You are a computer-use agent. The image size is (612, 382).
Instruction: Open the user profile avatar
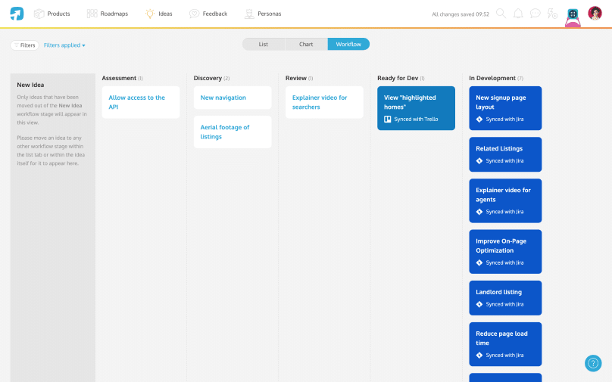(x=595, y=14)
